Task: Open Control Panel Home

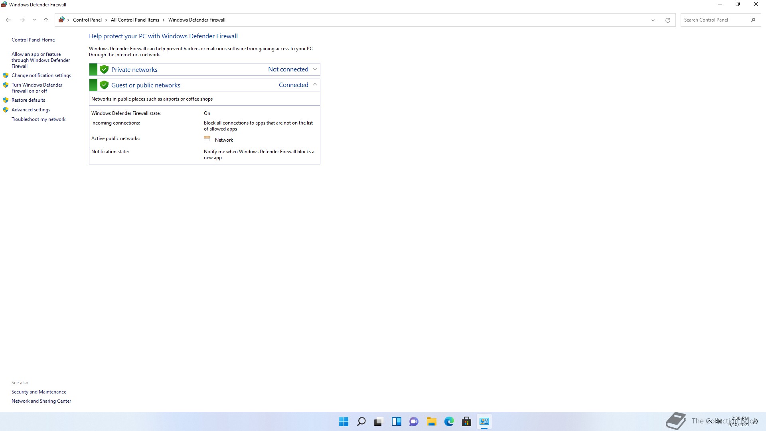Action: pos(33,40)
